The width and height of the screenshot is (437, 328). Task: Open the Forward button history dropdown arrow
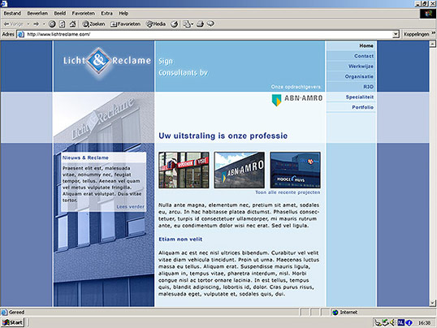(x=44, y=24)
